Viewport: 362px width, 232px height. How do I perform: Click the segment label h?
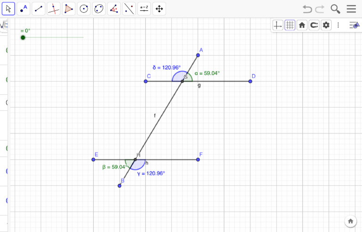pos(147,163)
